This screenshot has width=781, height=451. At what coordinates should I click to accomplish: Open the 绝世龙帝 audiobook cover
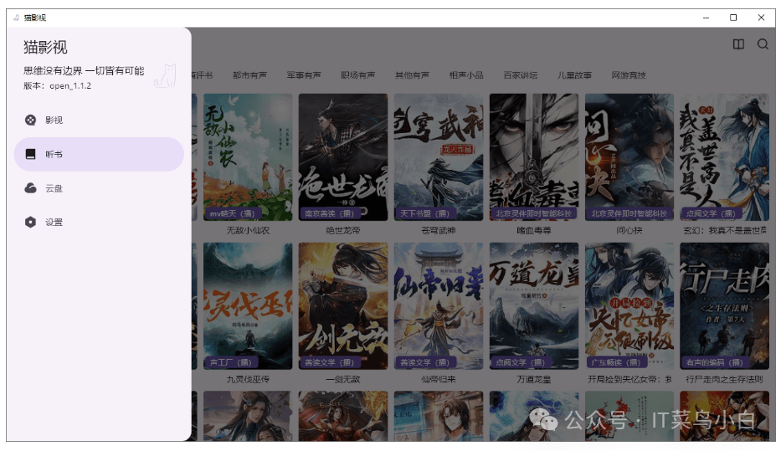342,156
